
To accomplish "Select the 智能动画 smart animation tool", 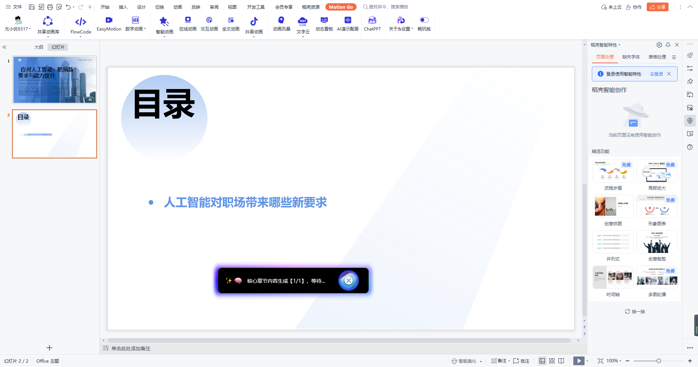I will click(164, 25).
